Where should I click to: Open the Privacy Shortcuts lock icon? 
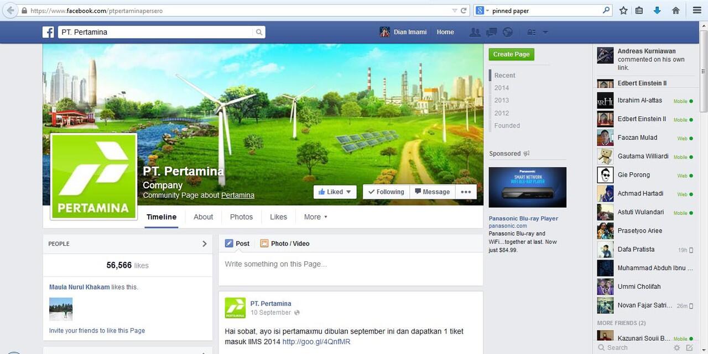click(x=532, y=32)
